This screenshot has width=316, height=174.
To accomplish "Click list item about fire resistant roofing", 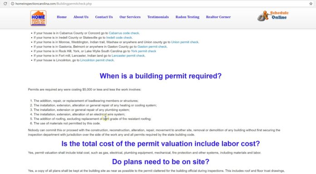I will click(92, 119).
